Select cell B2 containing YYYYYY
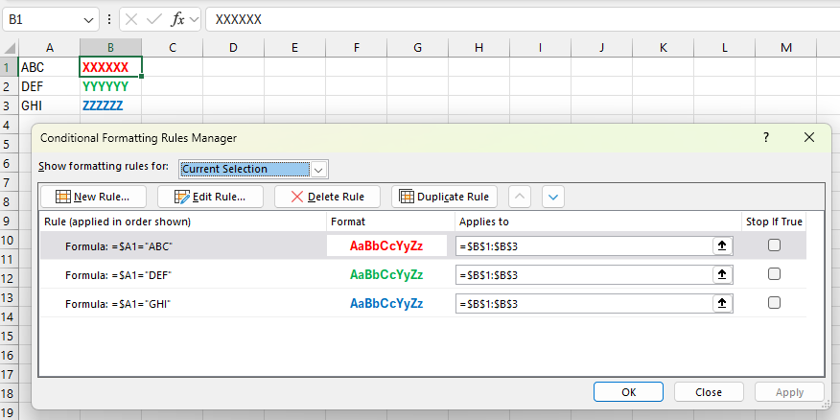This screenshot has width=840, height=420. coord(111,86)
